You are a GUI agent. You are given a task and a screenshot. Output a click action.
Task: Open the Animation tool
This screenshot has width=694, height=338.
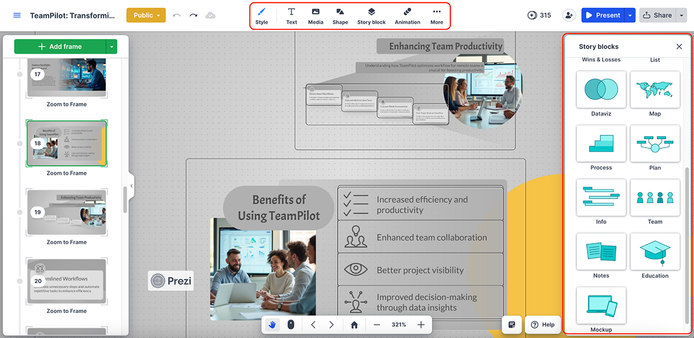tap(407, 15)
